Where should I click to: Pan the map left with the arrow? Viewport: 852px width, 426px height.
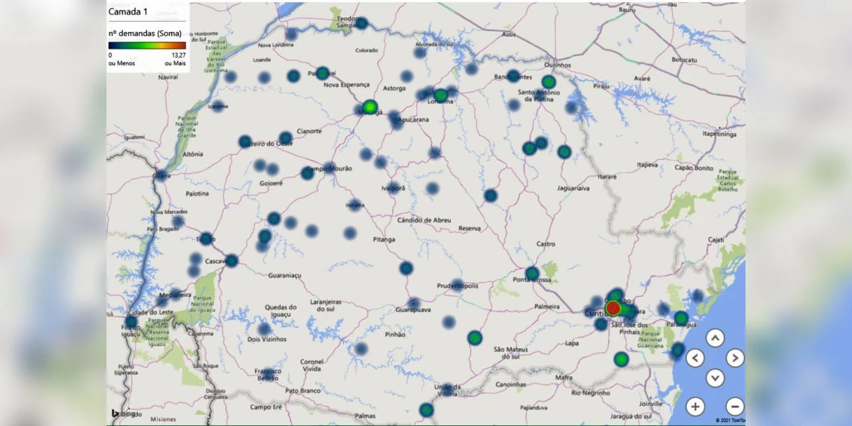coord(695,358)
